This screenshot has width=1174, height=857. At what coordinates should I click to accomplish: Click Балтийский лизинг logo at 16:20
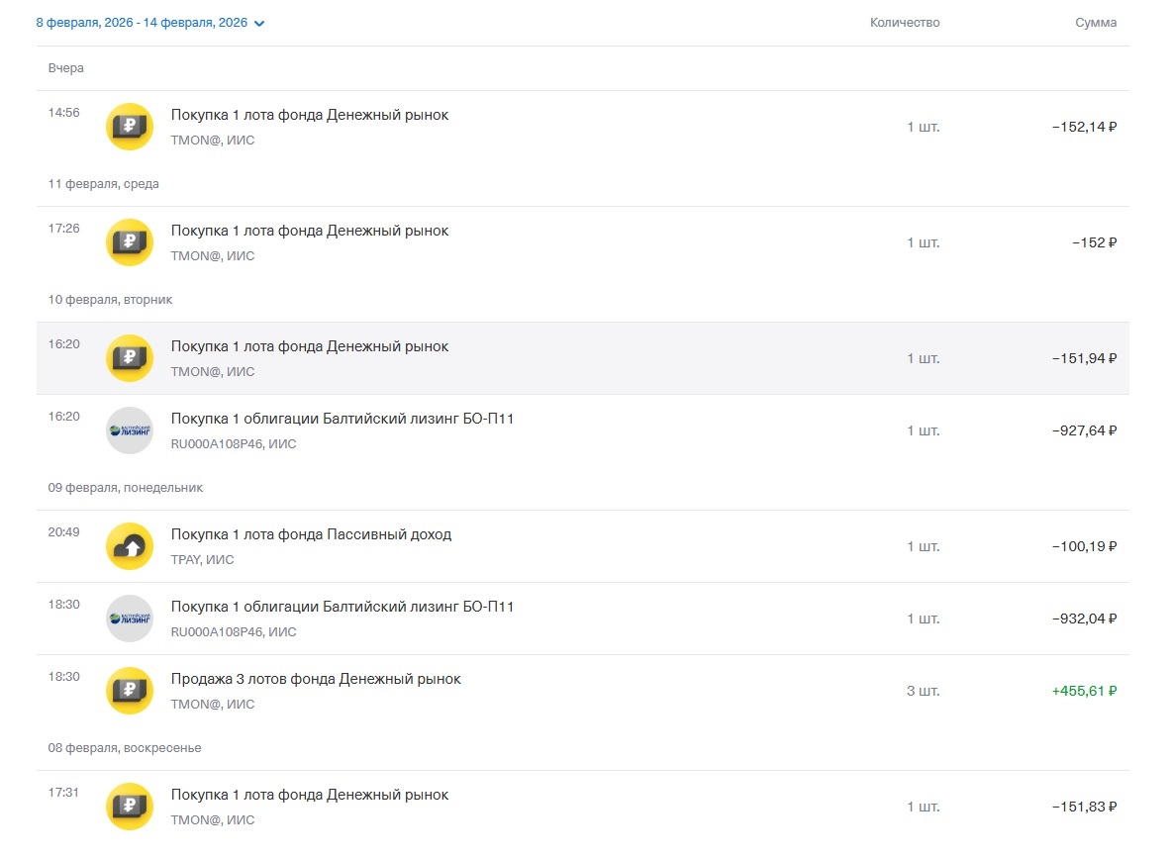point(130,430)
